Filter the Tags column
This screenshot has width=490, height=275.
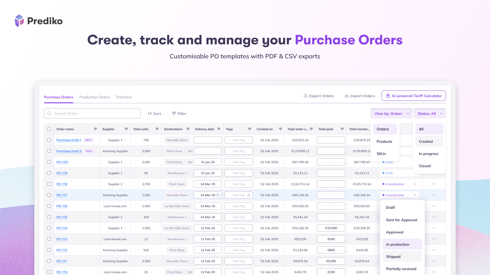coord(250,129)
